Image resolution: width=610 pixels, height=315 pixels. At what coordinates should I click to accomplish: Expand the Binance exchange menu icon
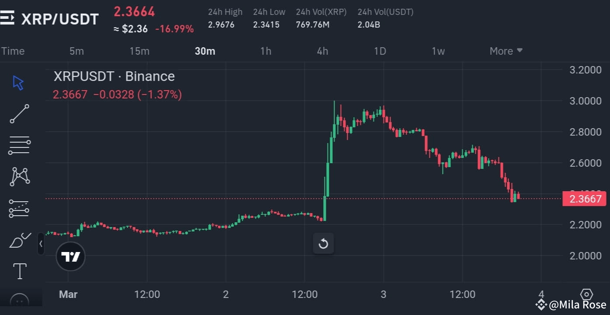click(8, 18)
